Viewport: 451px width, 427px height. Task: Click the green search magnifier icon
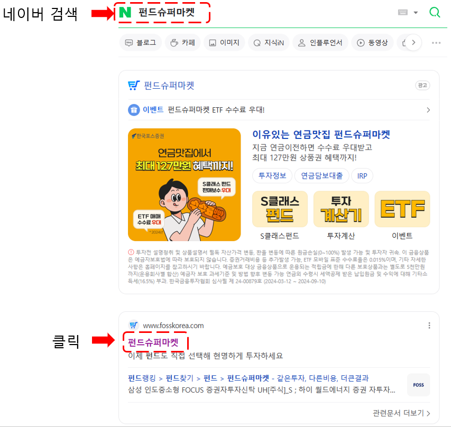(x=435, y=12)
